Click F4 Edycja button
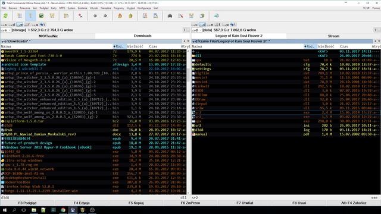Image resolution: width=381 pixels, height=214 pixels. tap(82, 203)
